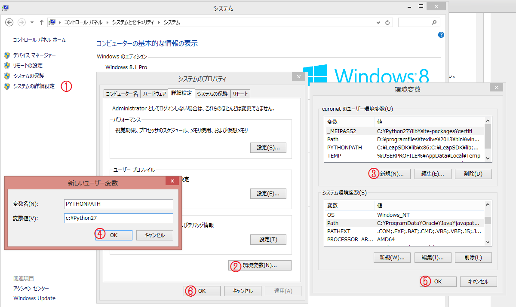The image size is (516, 307).
Task: Select user Path variable with texlive value
Action: (404, 139)
